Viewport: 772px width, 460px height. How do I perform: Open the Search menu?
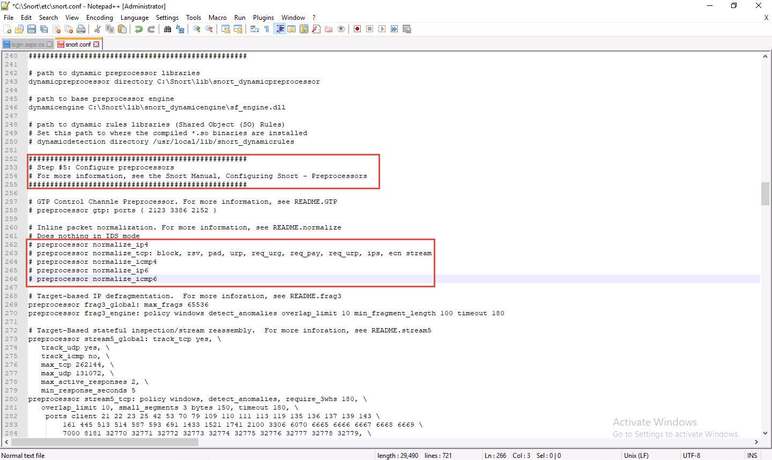[x=48, y=18]
